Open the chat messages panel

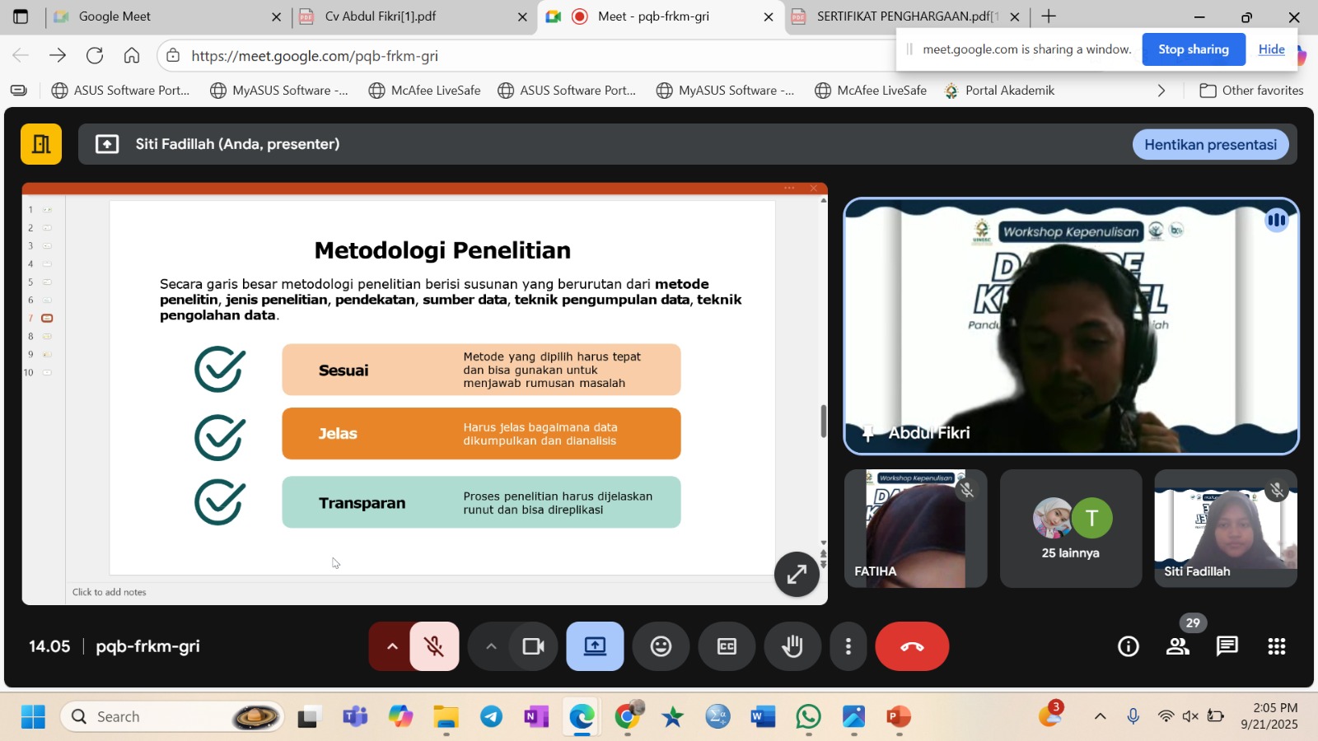point(1227,646)
